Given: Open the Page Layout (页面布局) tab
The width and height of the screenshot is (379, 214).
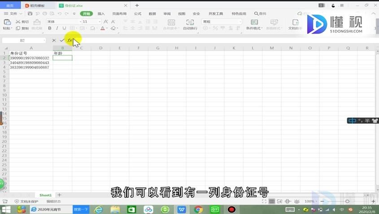Looking at the screenshot, I should (x=119, y=13).
